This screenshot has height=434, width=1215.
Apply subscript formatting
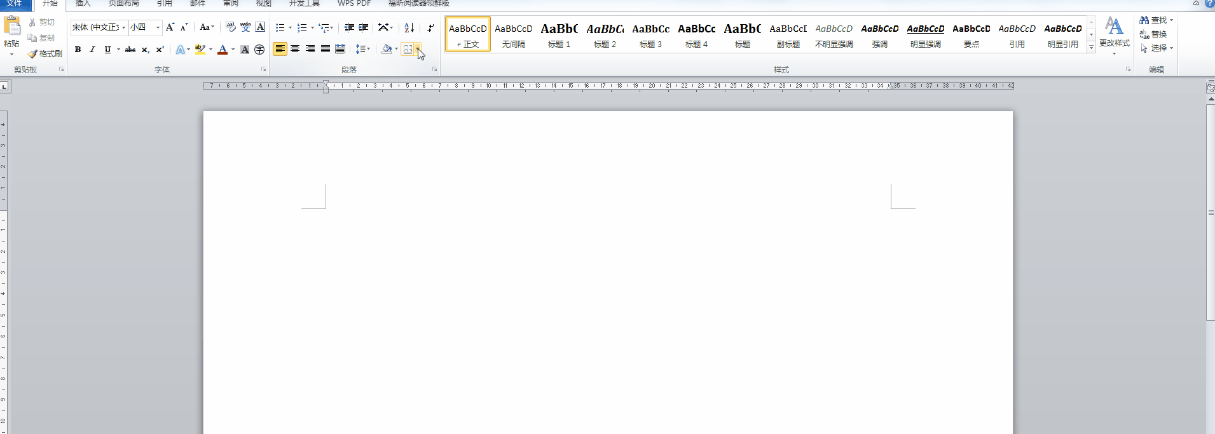click(x=146, y=50)
